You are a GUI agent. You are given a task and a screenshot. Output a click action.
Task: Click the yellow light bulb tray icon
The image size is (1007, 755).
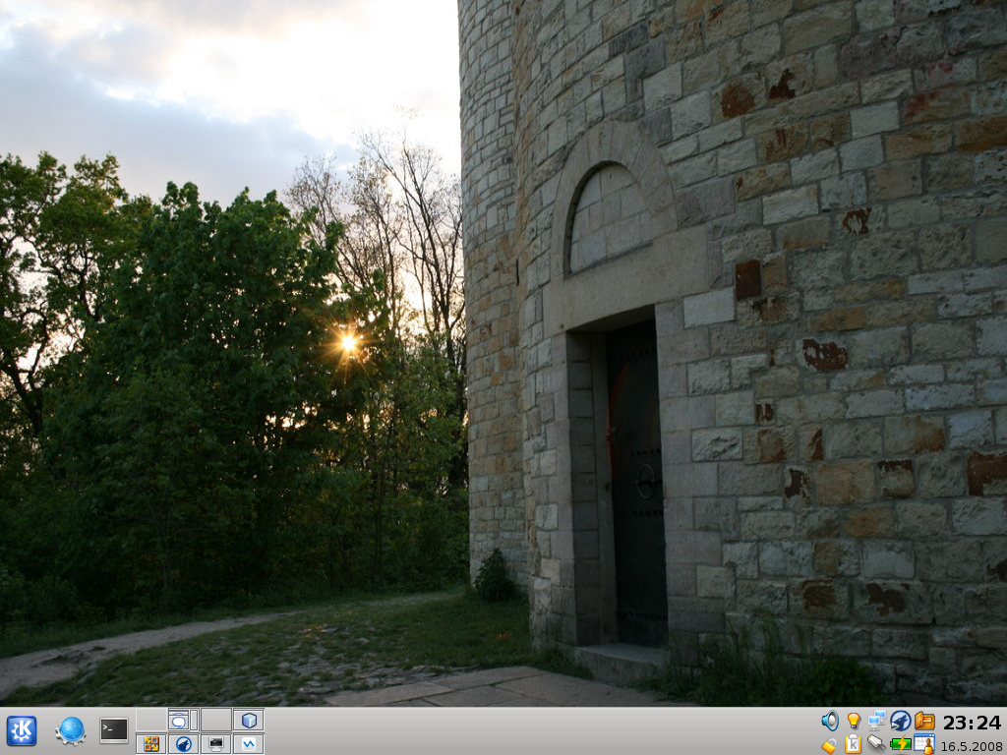coord(853,721)
